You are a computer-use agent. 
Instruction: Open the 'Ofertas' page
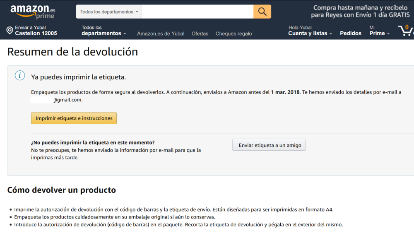coord(200,34)
